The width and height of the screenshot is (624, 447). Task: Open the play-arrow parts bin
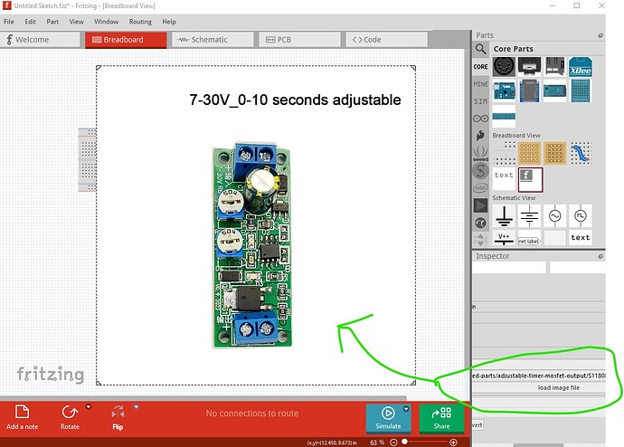tap(480, 205)
